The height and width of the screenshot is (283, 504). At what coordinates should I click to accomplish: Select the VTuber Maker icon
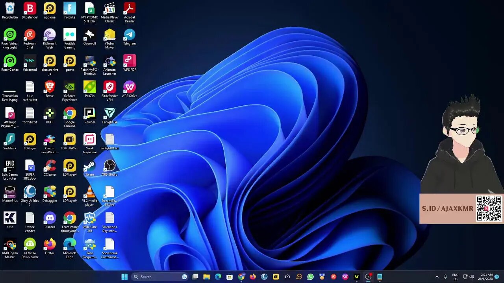(109, 39)
